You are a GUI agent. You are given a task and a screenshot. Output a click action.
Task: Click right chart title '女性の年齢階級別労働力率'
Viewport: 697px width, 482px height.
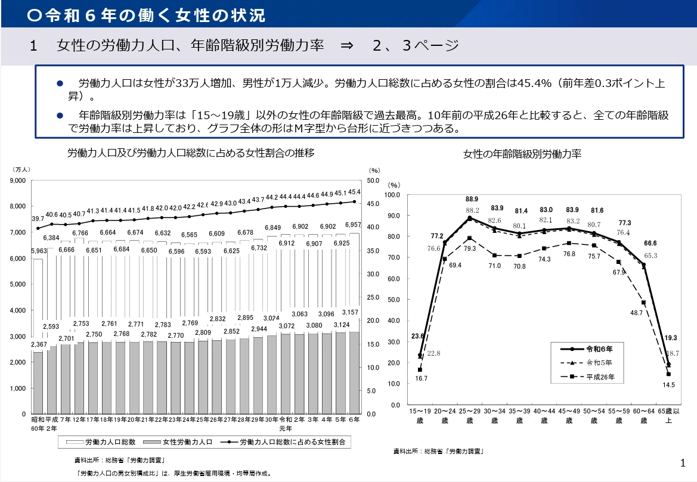(x=522, y=154)
